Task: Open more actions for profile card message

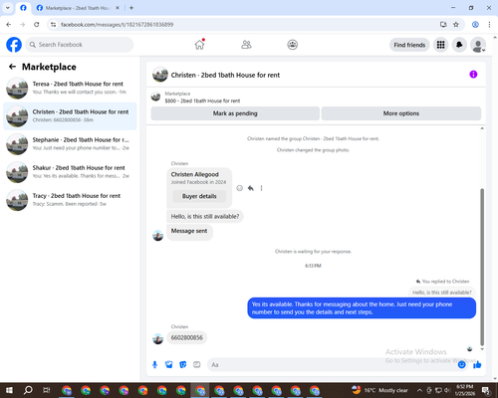Action: (261, 188)
